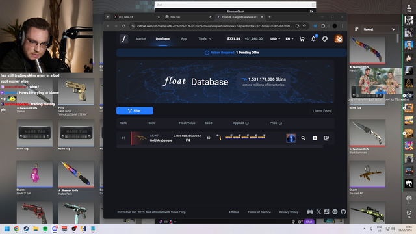
Task: Click the Applied info icon
Action: click(x=247, y=123)
